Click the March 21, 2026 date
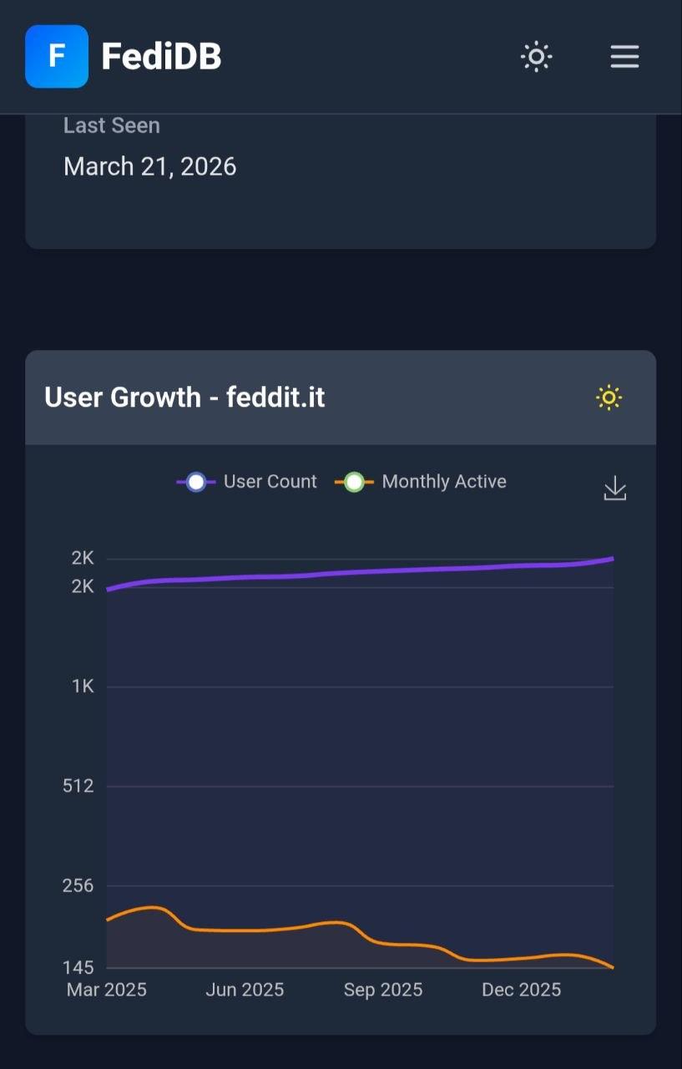682x1069 pixels. [150, 166]
